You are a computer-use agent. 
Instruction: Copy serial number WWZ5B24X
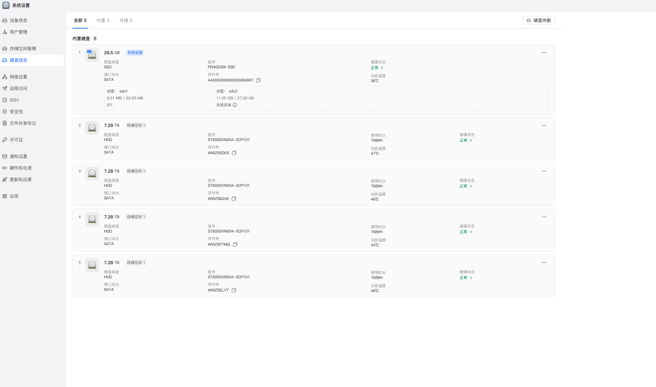(234, 199)
